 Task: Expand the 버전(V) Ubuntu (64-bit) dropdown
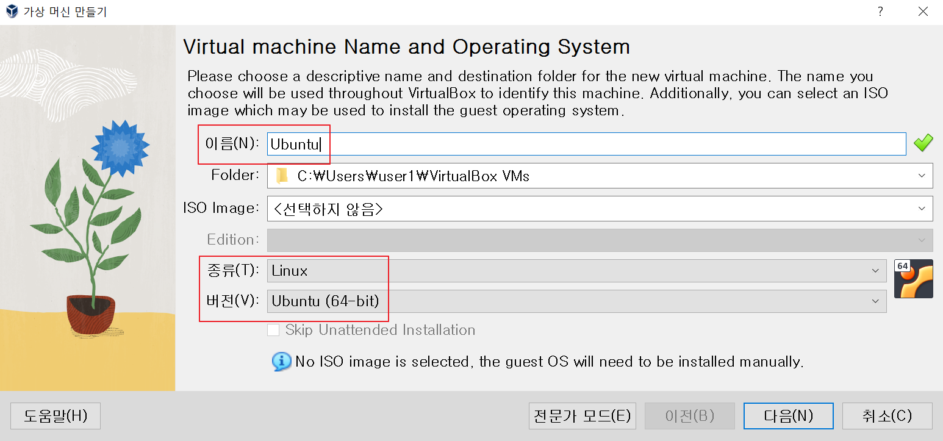pyautogui.click(x=576, y=301)
